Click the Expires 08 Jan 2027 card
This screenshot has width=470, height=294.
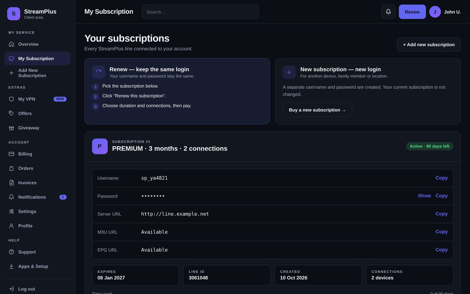(135, 275)
